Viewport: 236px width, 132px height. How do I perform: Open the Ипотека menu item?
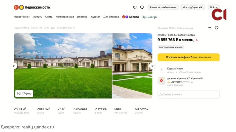(x=82, y=17)
